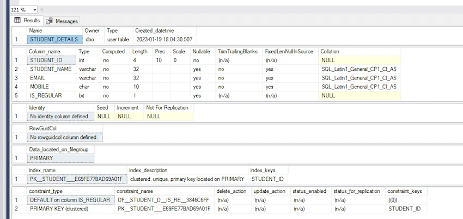Screen dimensions: 463x219
Task: Click the 'char' type cell for MOBILE
Action: click(x=88, y=87)
